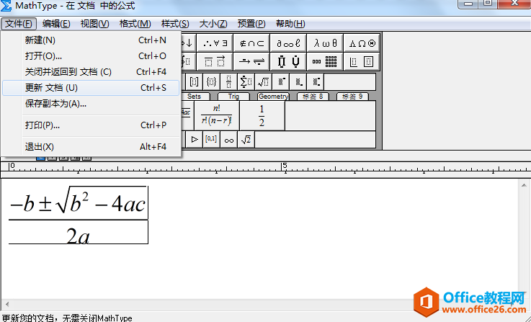Open the 文件(F) menu

[x=19, y=24]
